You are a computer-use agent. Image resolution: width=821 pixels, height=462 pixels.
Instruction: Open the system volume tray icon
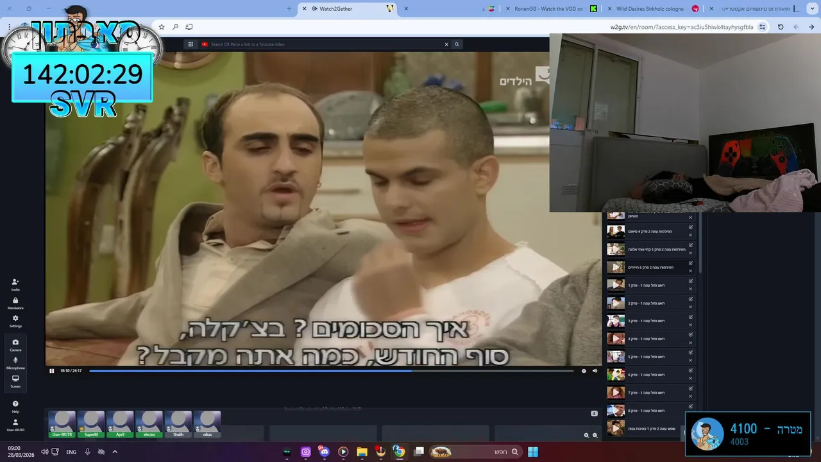[x=44, y=452]
